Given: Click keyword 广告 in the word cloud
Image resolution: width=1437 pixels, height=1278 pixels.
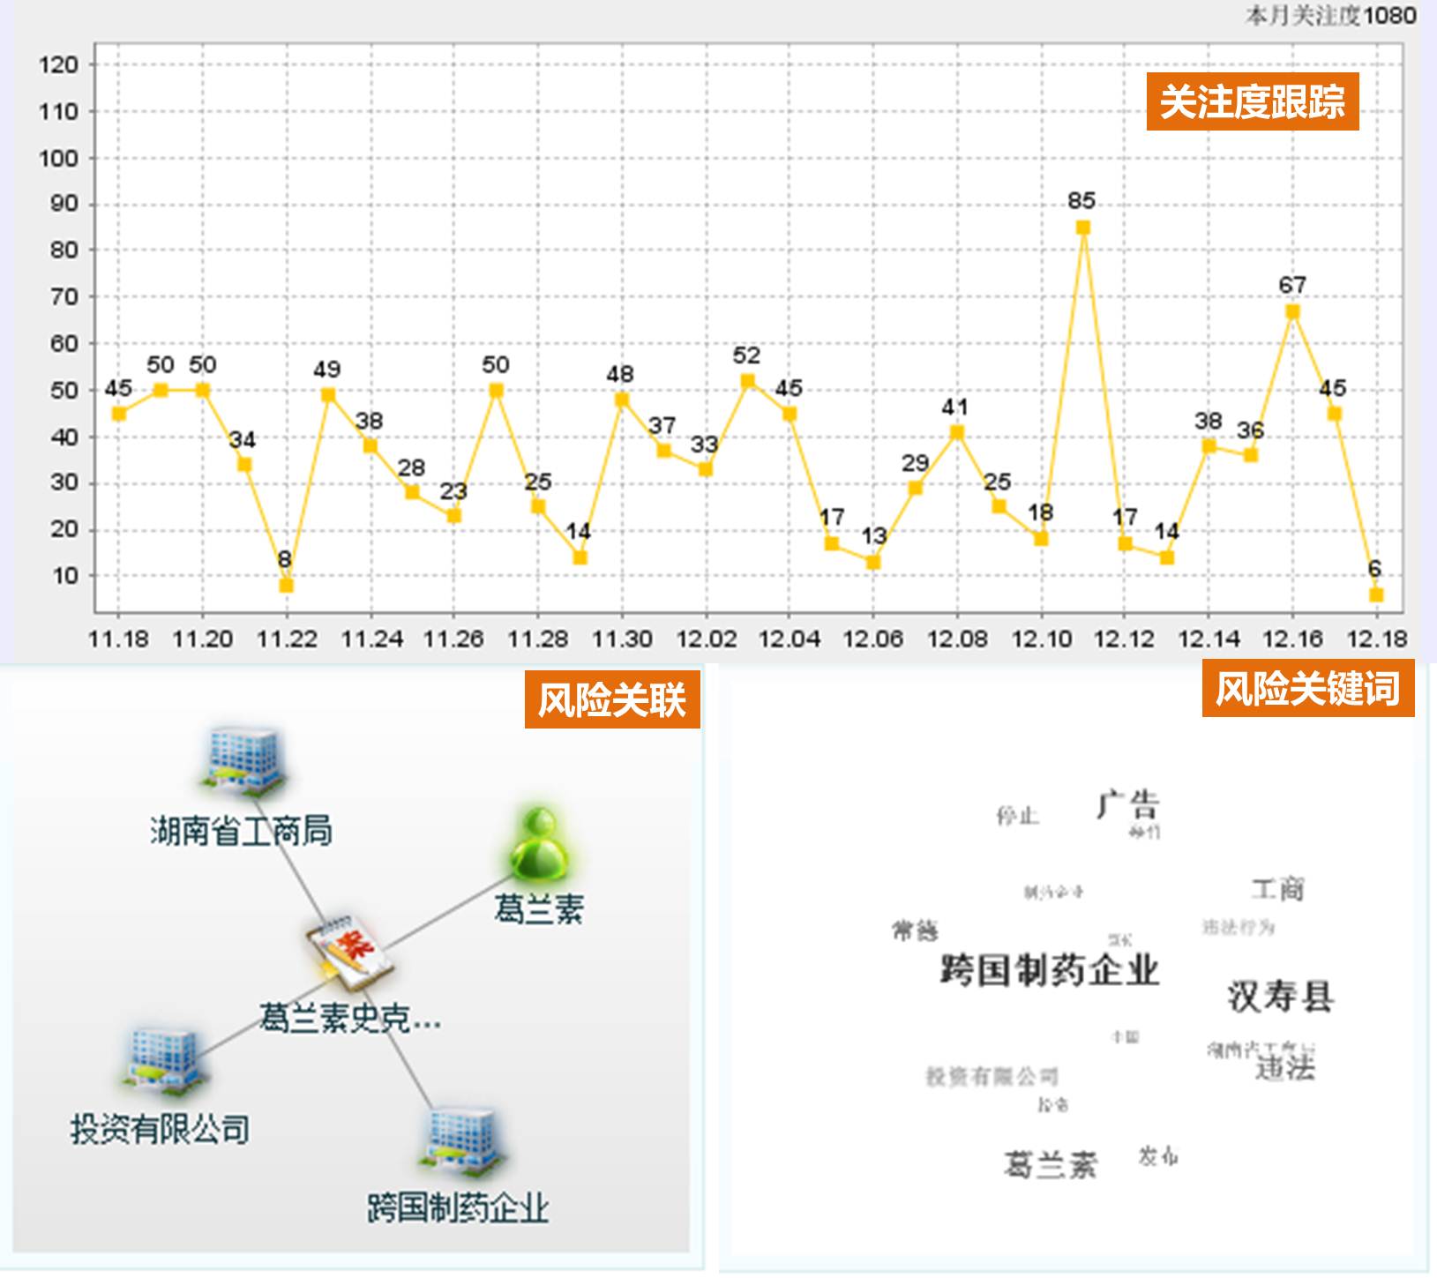Looking at the screenshot, I should 1127,803.
